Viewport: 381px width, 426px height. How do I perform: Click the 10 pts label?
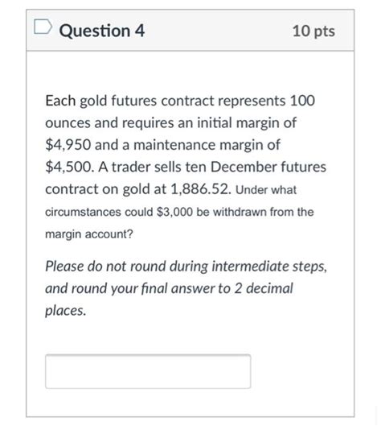[x=313, y=31]
